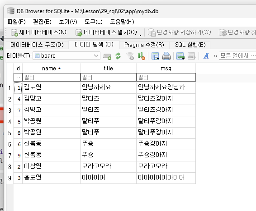Click the refresh table data icon
Screen dimensions: 256x211
[118, 56]
